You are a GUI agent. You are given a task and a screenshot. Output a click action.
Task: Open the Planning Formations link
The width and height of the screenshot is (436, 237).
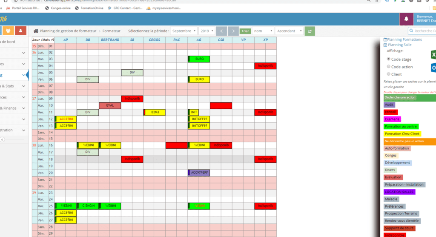click(404, 39)
